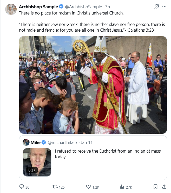Click the share upload icon
This screenshot has height=193, width=171.
tap(164, 187)
